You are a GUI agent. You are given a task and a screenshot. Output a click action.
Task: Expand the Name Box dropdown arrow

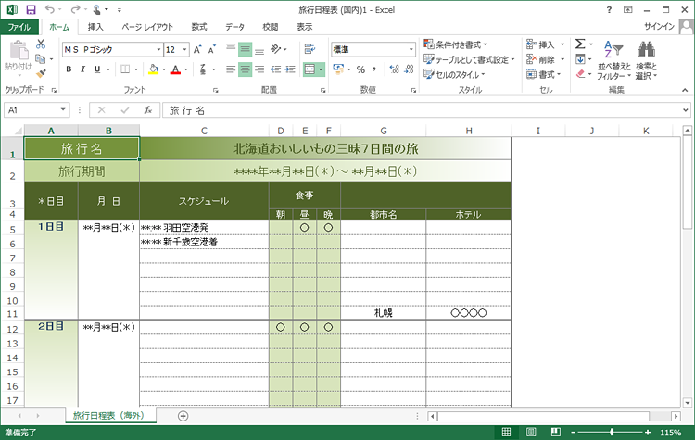tap(63, 109)
